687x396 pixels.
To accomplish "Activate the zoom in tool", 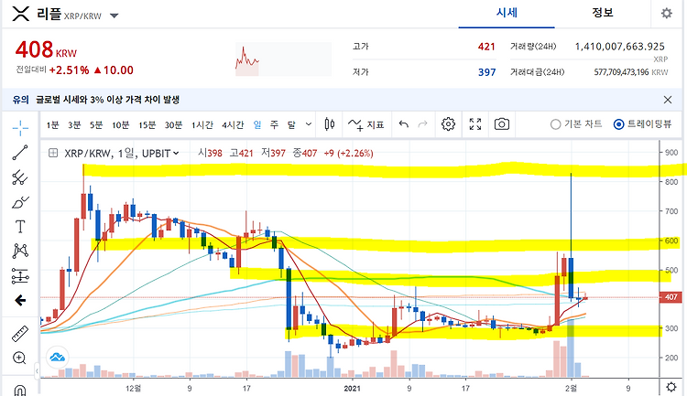I will (20, 358).
